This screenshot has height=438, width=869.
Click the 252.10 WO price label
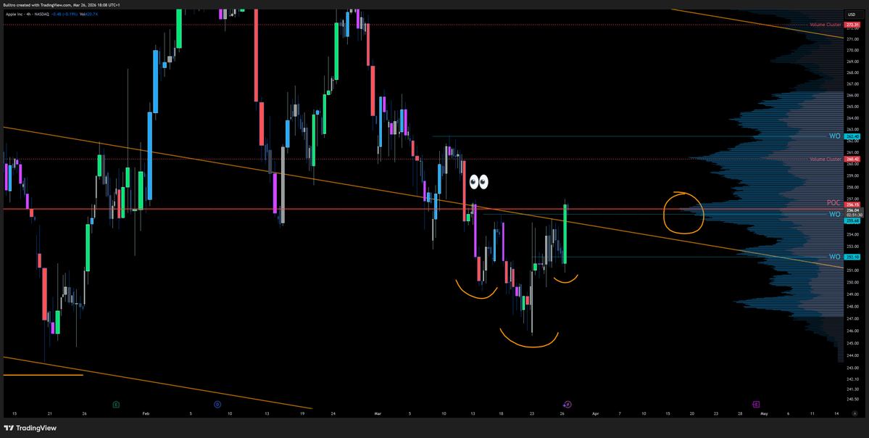(x=852, y=257)
